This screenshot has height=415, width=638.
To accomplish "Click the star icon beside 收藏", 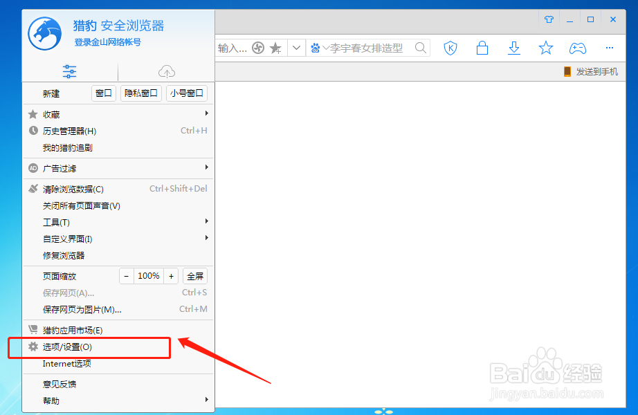I will coord(33,114).
